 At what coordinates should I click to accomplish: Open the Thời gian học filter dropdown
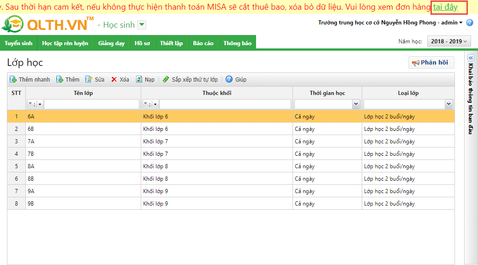point(356,104)
